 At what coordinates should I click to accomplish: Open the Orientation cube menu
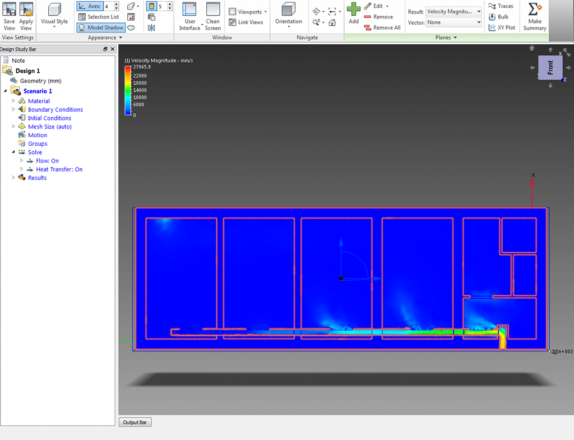(x=289, y=15)
